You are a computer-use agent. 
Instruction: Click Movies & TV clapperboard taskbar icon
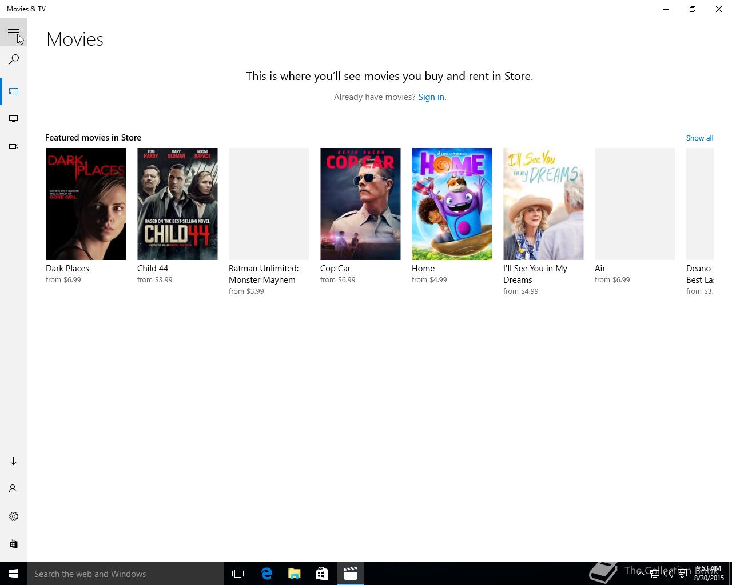click(351, 574)
